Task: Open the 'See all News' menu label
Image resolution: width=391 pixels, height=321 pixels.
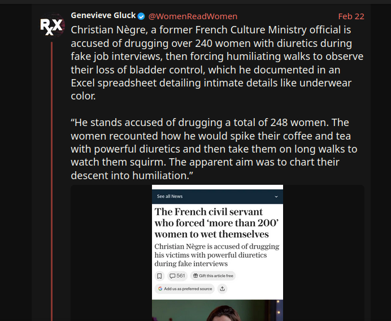Action: tap(170, 197)
